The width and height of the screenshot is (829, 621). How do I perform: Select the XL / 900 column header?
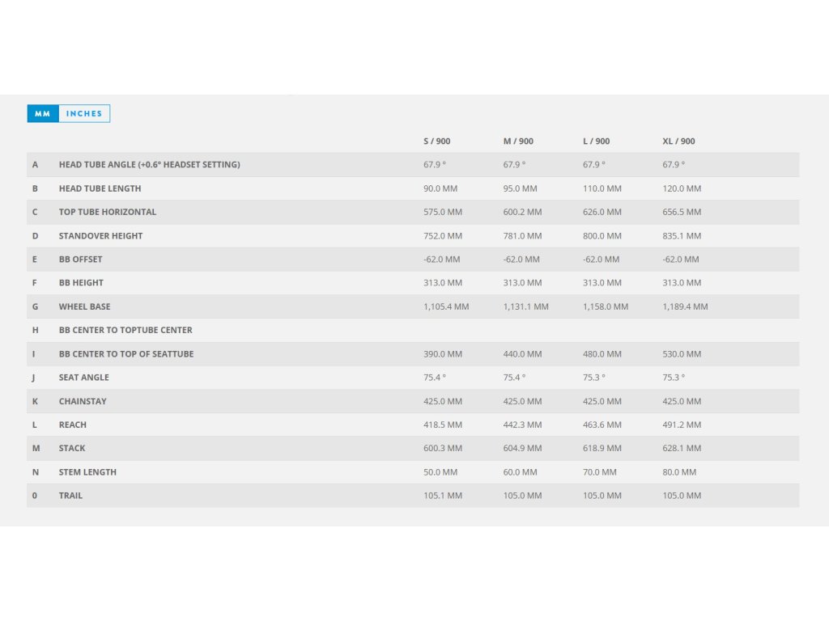(x=679, y=141)
